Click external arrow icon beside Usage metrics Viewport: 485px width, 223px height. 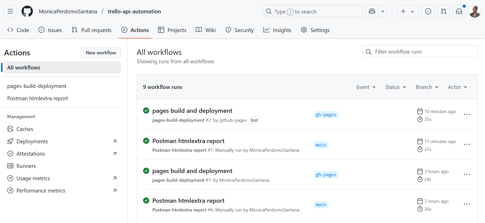pos(115,178)
